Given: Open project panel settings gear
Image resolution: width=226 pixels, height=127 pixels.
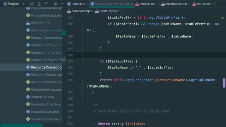Looking at the screenshot, I should (x=55, y=4).
